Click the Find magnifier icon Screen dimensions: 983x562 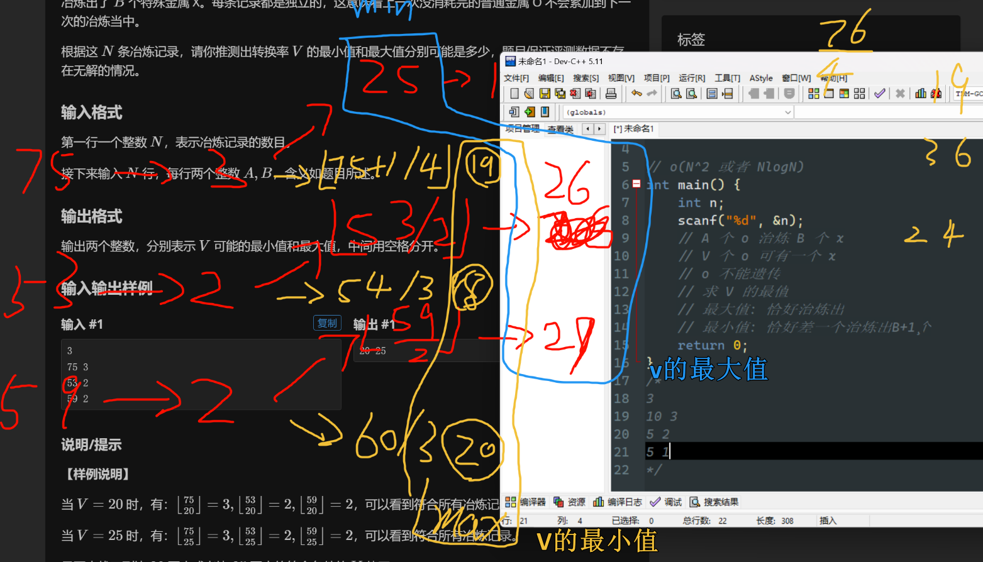pyautogui.click(x=676, y=94)
